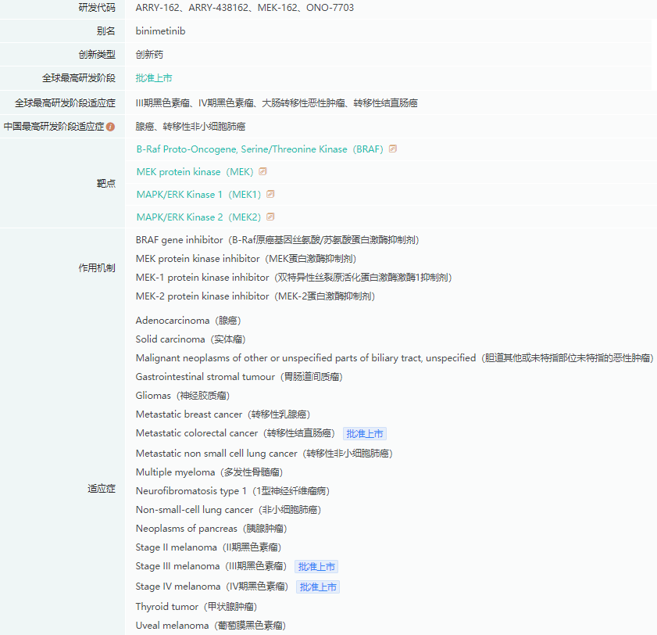The width and height of the screenshot is (657, 635).
Task: Click Gastrointestinal stromal tumour indication
Action: tap(239, 377)
